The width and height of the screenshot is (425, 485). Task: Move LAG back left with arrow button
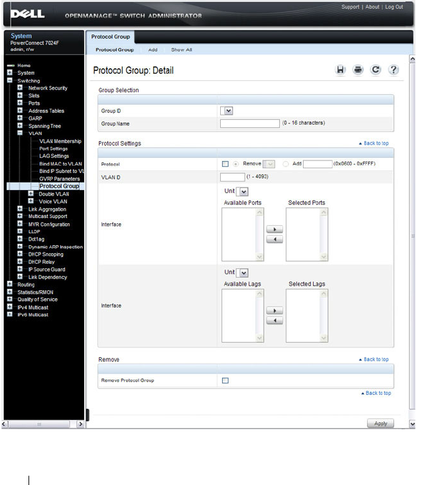point(274,321)
